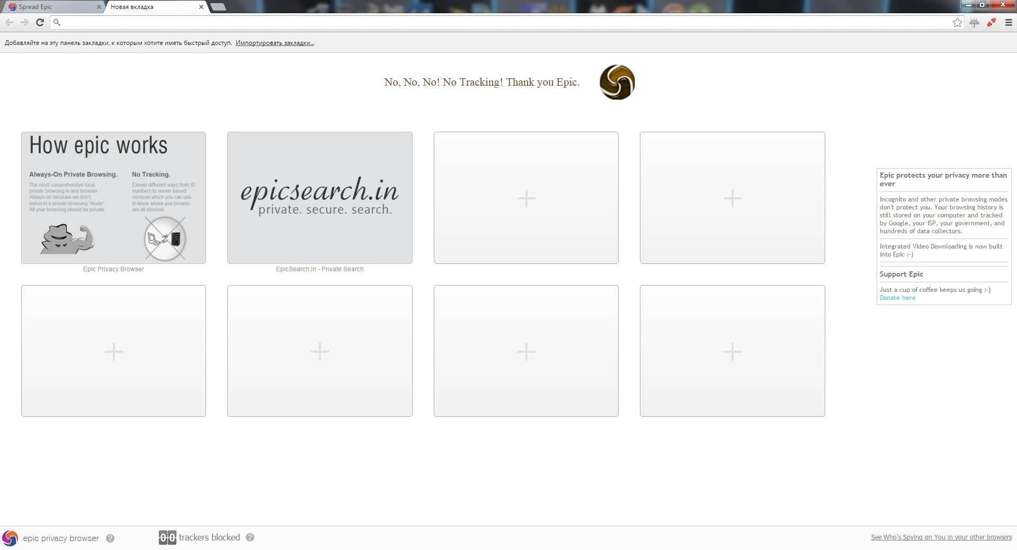Click Epic protects your privacy heading
The width and height of the screenshot is (1017, 550).
click(943, 179)
